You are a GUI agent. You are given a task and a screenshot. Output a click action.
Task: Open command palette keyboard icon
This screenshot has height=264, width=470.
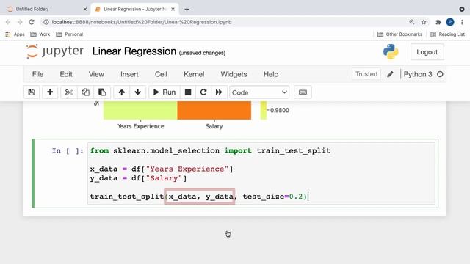[x=303, y=92]
